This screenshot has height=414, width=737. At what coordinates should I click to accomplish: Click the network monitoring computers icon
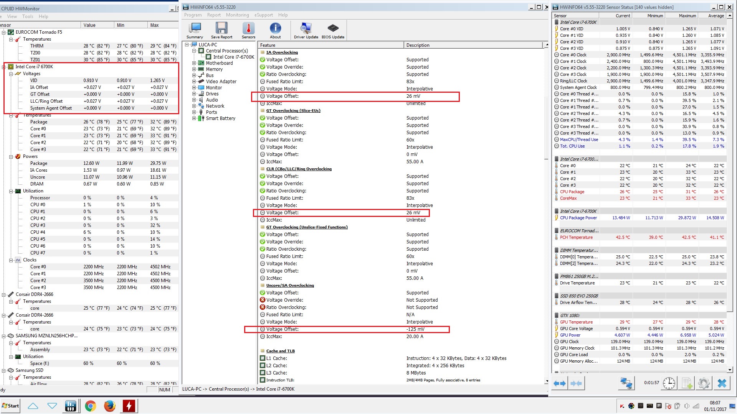point(626,383)
